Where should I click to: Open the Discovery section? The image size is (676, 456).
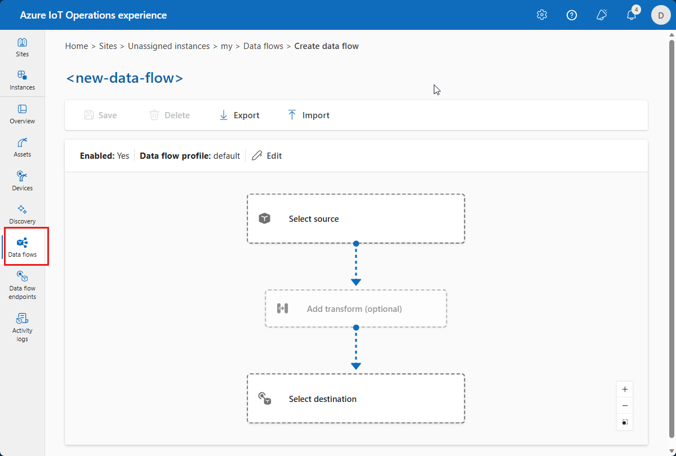[x=22, y=213]
